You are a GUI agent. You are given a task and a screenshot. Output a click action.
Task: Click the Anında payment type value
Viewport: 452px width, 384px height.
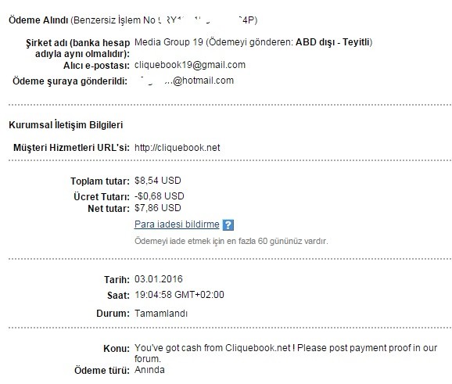pos(149,370)
